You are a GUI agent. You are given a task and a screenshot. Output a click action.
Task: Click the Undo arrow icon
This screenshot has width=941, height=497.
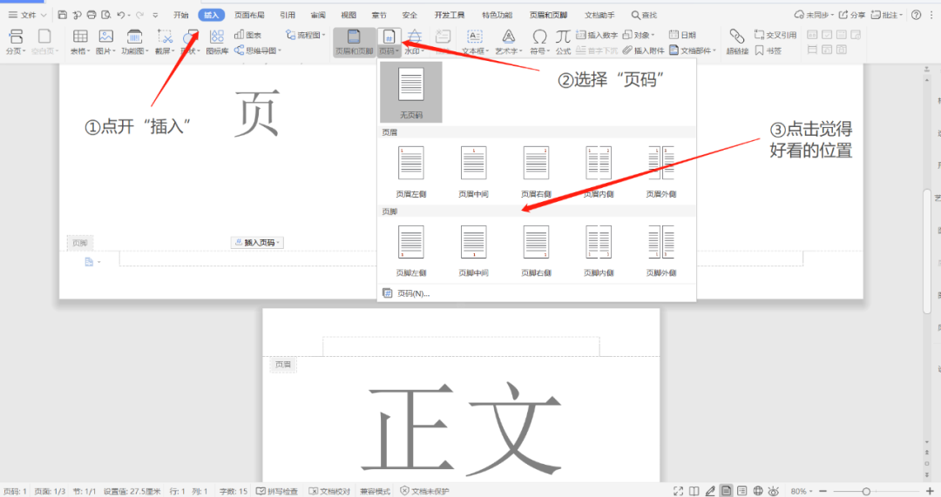[120, 15]
